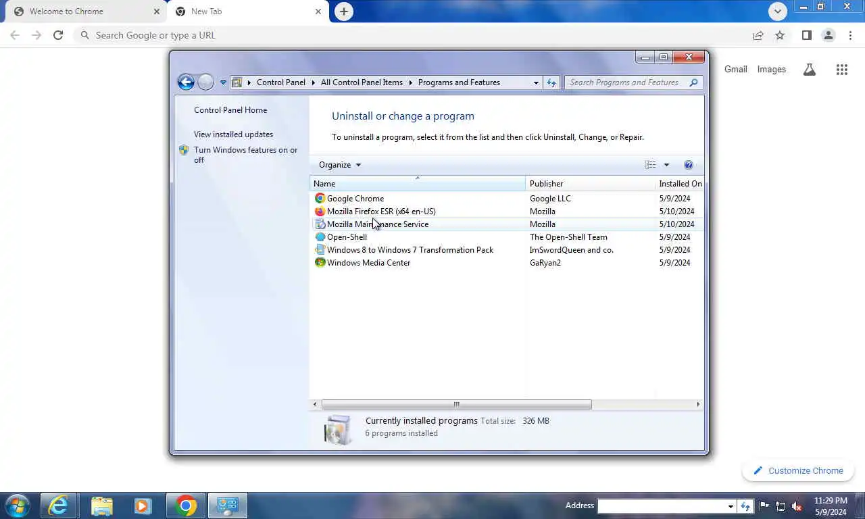Click the Action Center flag tray icon
This screenshot has width=865, height=519.
pyautogui.click(x=764, y=505)
